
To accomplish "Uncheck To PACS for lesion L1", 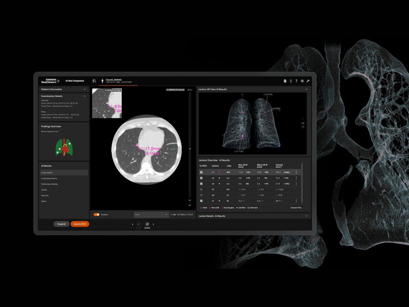I will coord(201,172).
